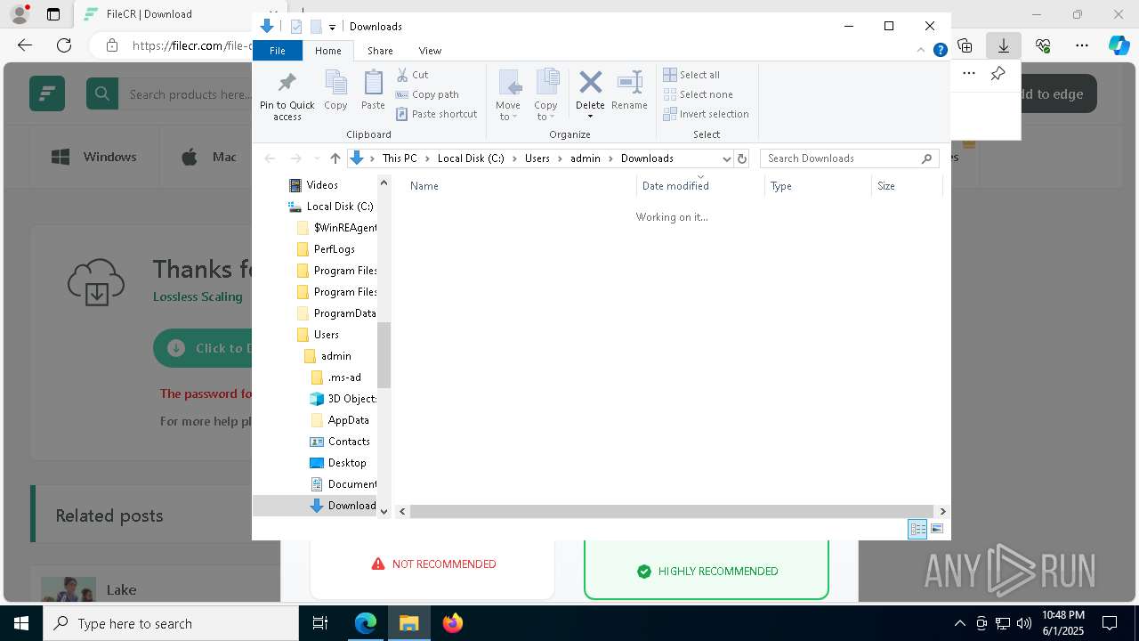The width and height of the screenshot is (1139, 641).
Task: Click Windows Start button
Action: [21, 623]
